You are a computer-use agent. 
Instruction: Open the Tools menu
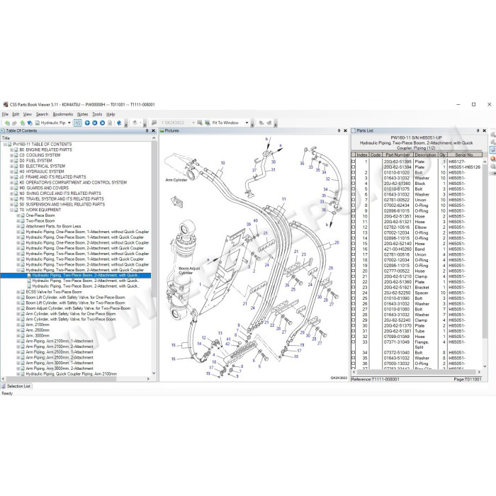point(97,114)
